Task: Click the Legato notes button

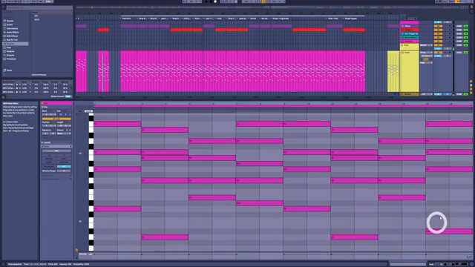Action: point(49,162)
